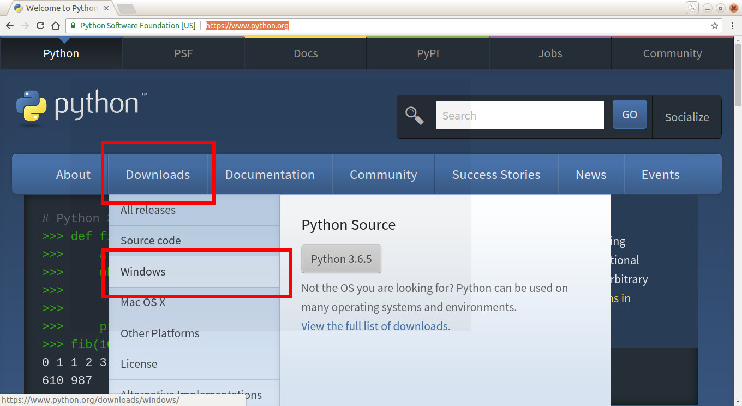Open the PyPI top navigation tab
Screen dimensions: 742x406
428,53
